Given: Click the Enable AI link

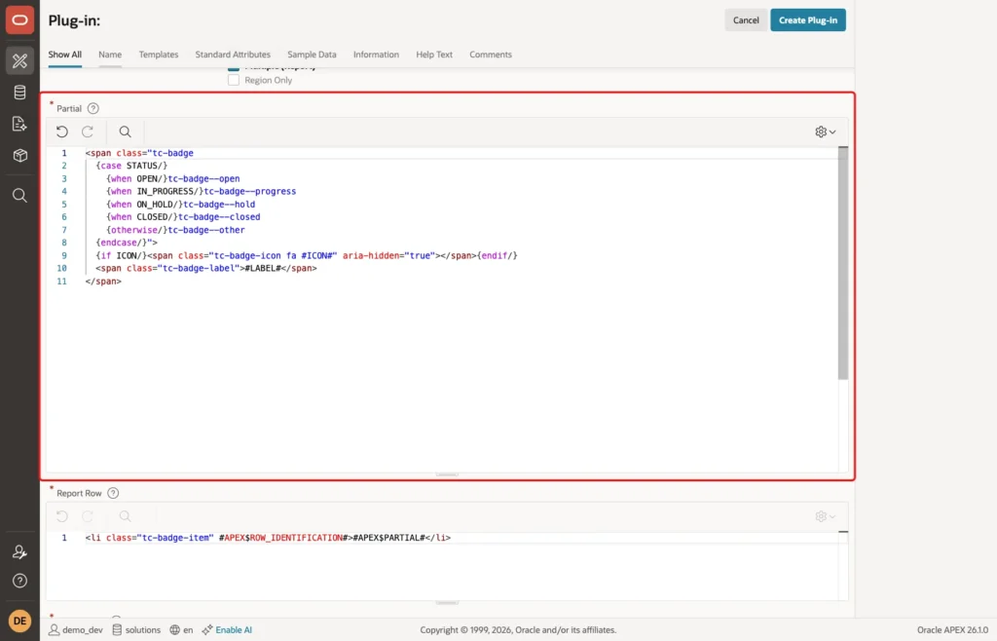Looking at the screenshot, I should point(227,629).
